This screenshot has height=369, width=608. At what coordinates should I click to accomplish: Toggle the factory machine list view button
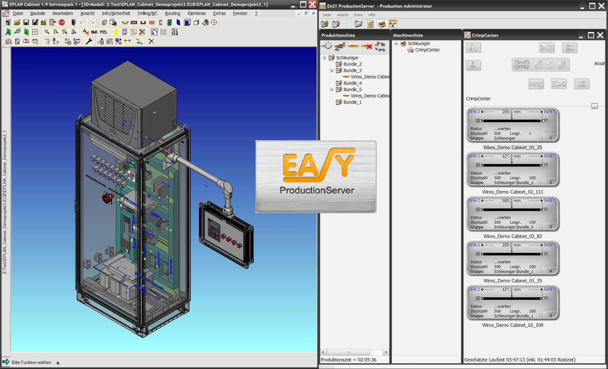tap(382, 24)
